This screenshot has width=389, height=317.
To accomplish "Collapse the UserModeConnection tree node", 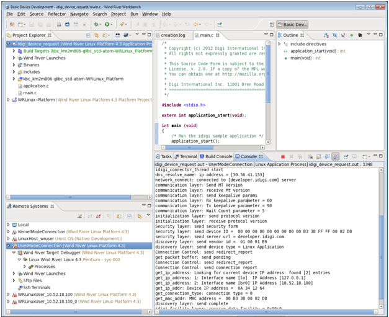I will pos(8,246).
